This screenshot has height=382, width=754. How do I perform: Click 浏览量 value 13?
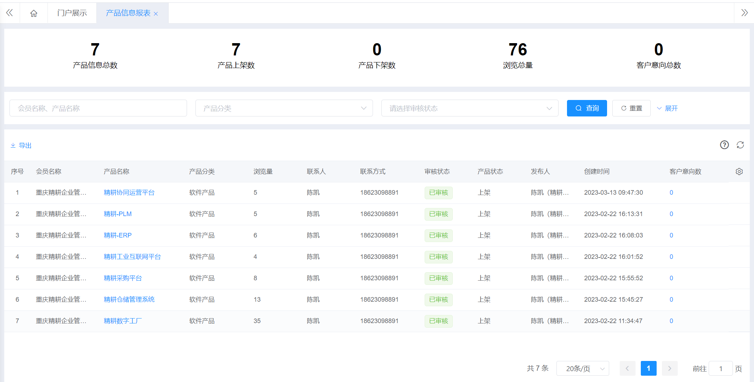point(257,300)
